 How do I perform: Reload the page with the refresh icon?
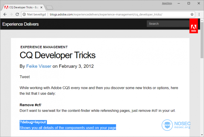[17, 14]
